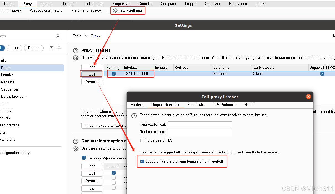335x194 pixels.
Task: Close the Edit proxy listener dialog
Action: pos(308,97)
